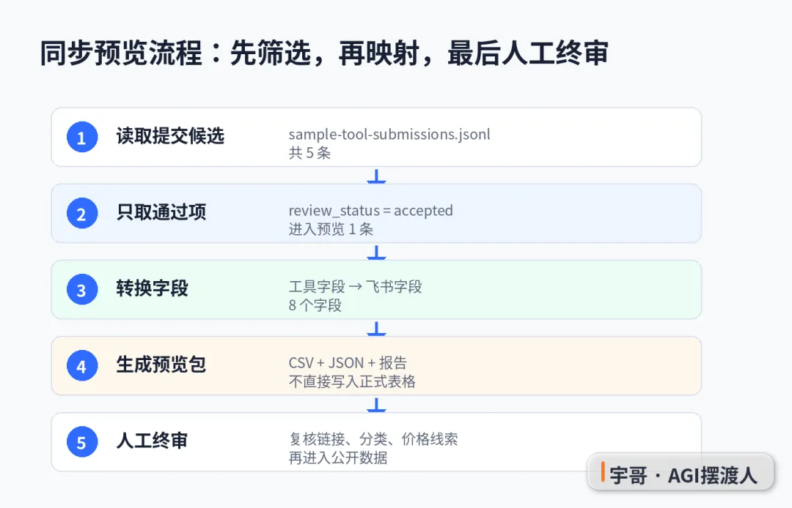The height and width of the screenshot is (508, 792).
Task: Click the blue number 2 circle
Action: [x=82, y=213]
